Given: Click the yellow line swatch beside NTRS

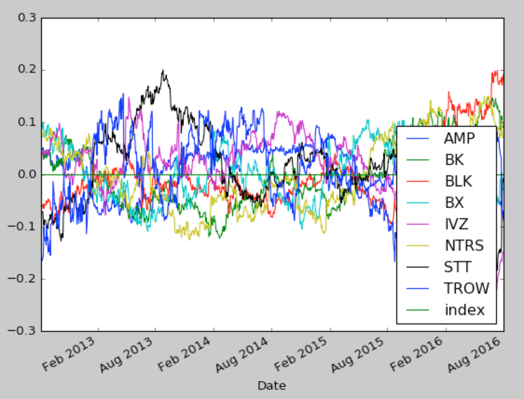Looking at the screenshot, I should click(418, 246).
